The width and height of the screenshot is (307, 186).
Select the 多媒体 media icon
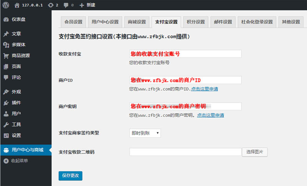(x=6, y=45)
